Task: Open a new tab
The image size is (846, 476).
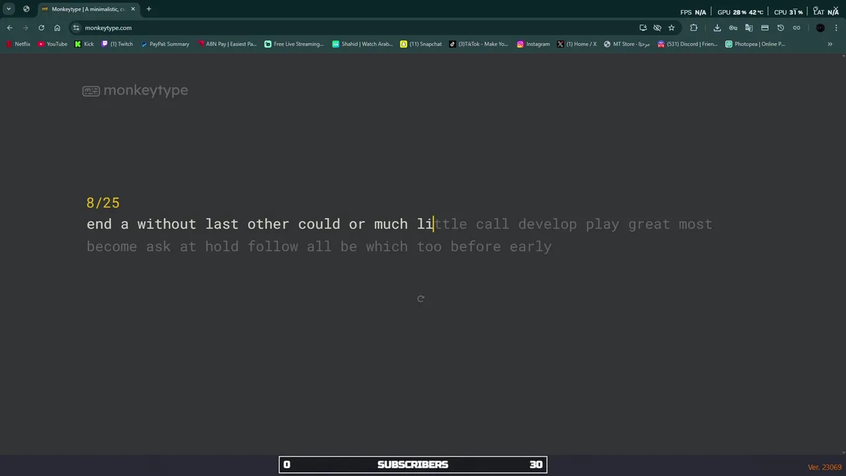Action: pyautogui.click(x=149, y=9)
